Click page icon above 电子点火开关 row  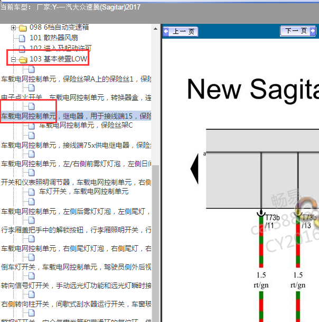[32, 88]
